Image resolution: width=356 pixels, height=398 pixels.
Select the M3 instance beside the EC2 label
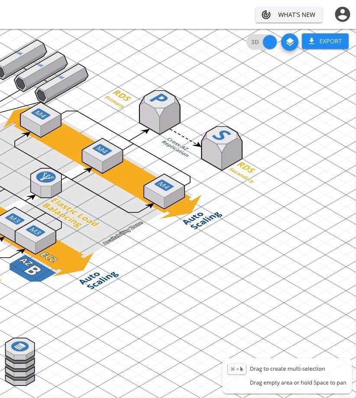(36, 238)
